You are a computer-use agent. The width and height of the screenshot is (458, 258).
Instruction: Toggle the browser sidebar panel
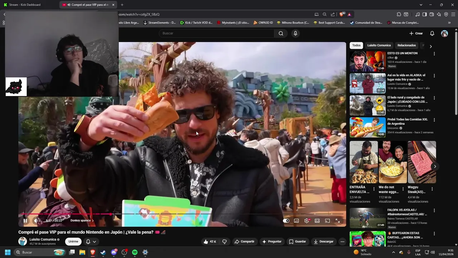pos(424,14)
